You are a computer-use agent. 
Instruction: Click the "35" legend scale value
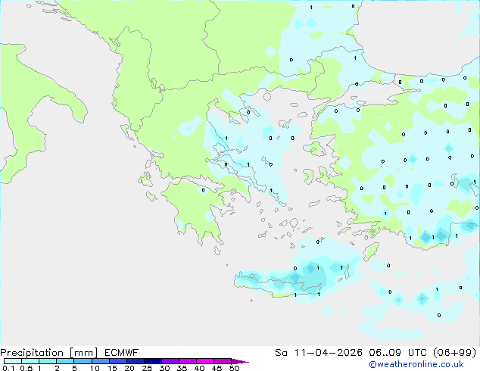(182, 368)
